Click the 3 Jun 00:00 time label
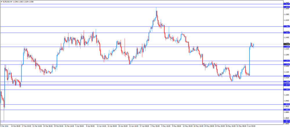 tap(251, 127)
